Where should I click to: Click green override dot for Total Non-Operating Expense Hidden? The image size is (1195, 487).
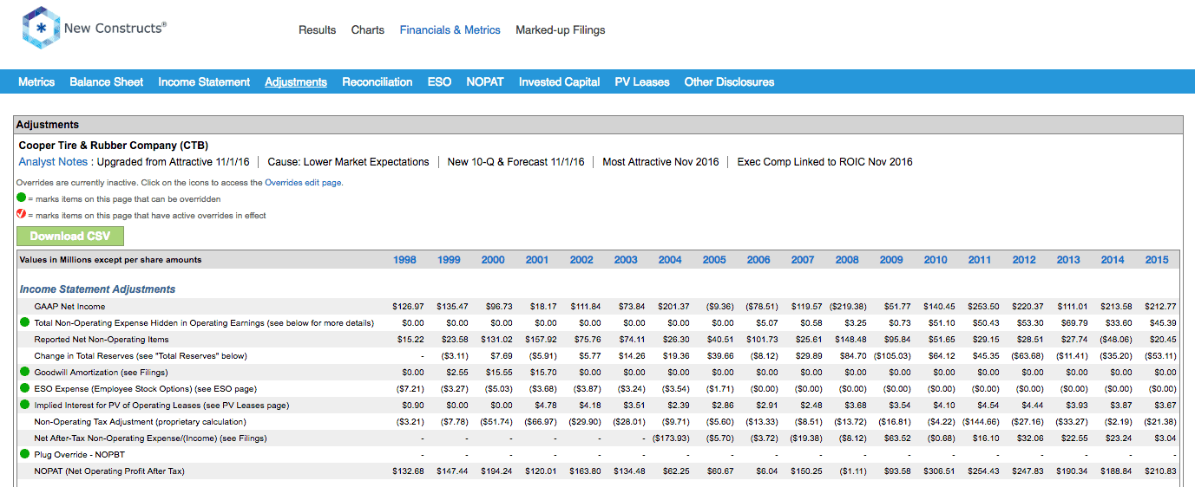point(24,322)
